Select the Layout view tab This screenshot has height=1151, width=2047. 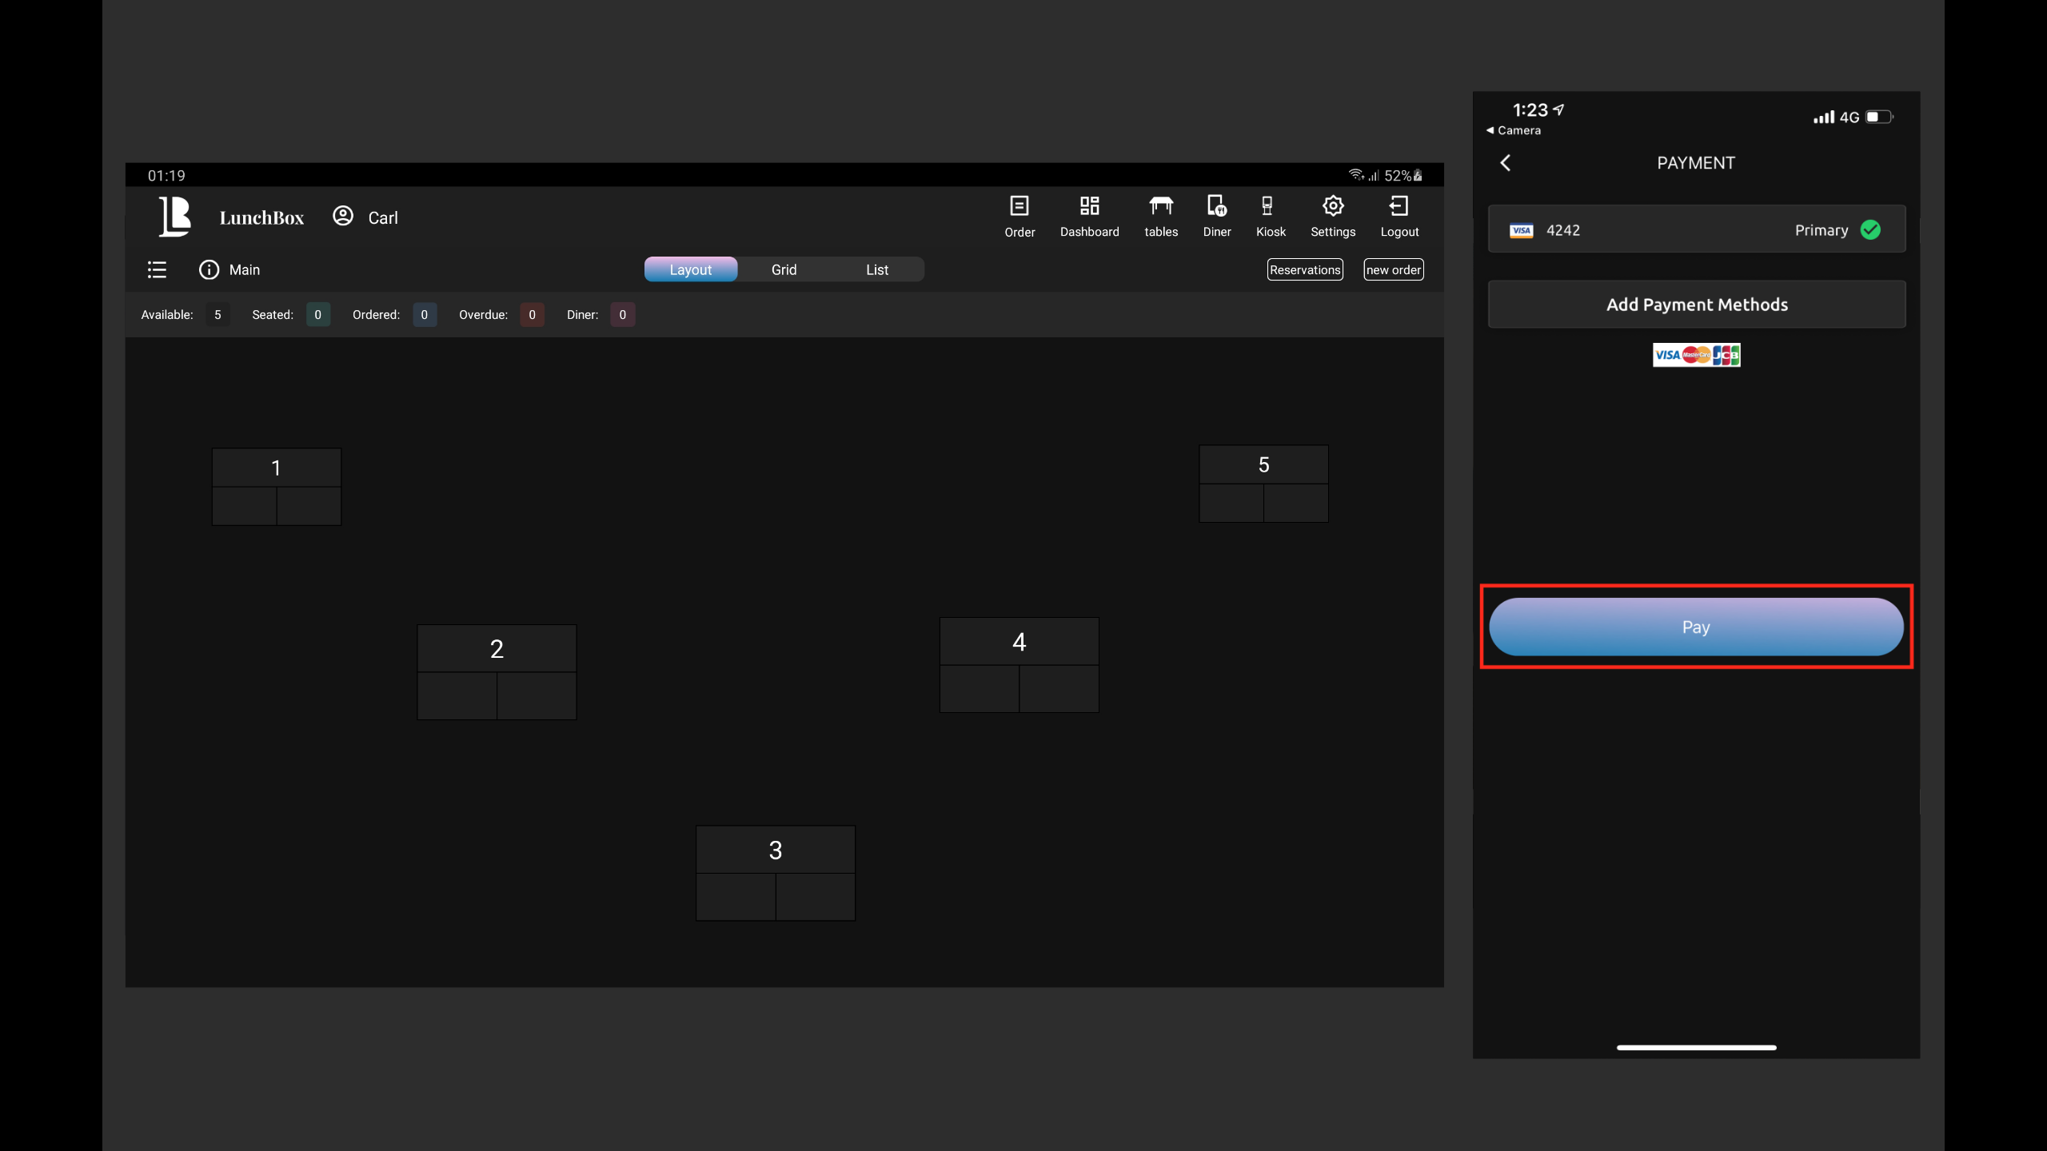click(x=690, y=270)
